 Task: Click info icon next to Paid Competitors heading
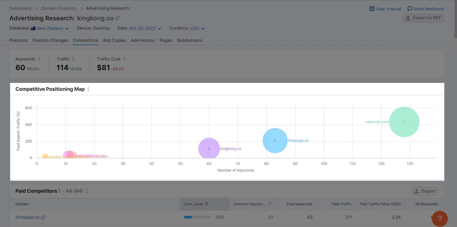(87, 191)
